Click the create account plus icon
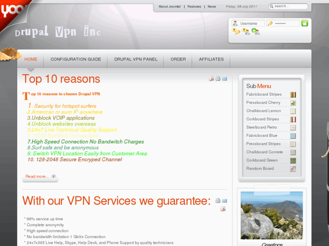329x246 pixels. coord(255,32)
